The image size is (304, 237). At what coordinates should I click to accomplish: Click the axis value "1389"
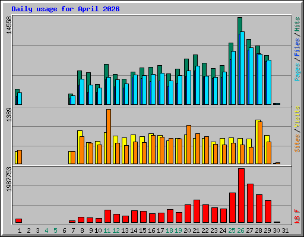point(9,114)
